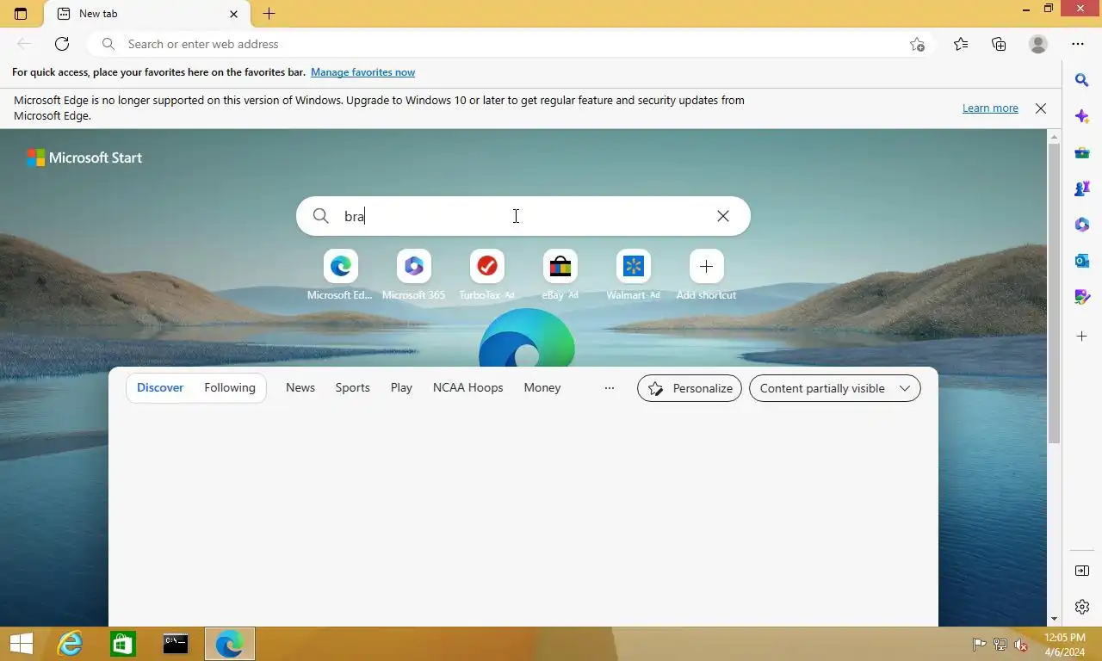
Task: Dismiss the unsupported Windows notification
Action: [x=1041, y=108]
